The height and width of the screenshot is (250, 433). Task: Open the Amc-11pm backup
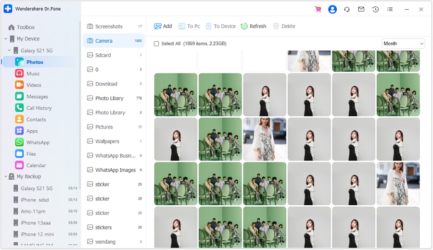coord(45,212)
